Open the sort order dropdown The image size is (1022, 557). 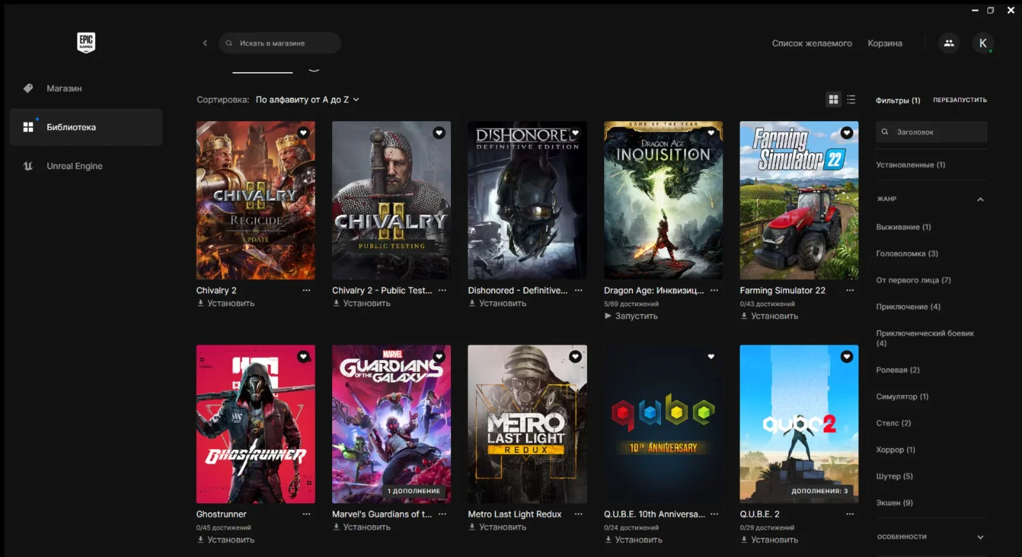tap(308, 100)
